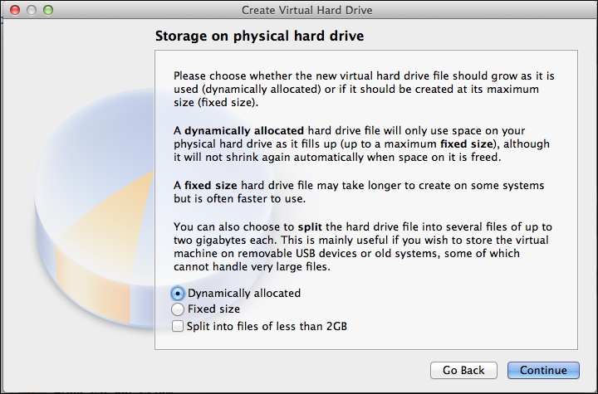Click the bold "fixed size" phrase after "maximum"

click(x=467, y=144)
